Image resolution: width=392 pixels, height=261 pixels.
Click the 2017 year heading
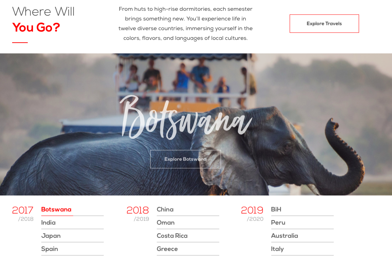point(23,210)
